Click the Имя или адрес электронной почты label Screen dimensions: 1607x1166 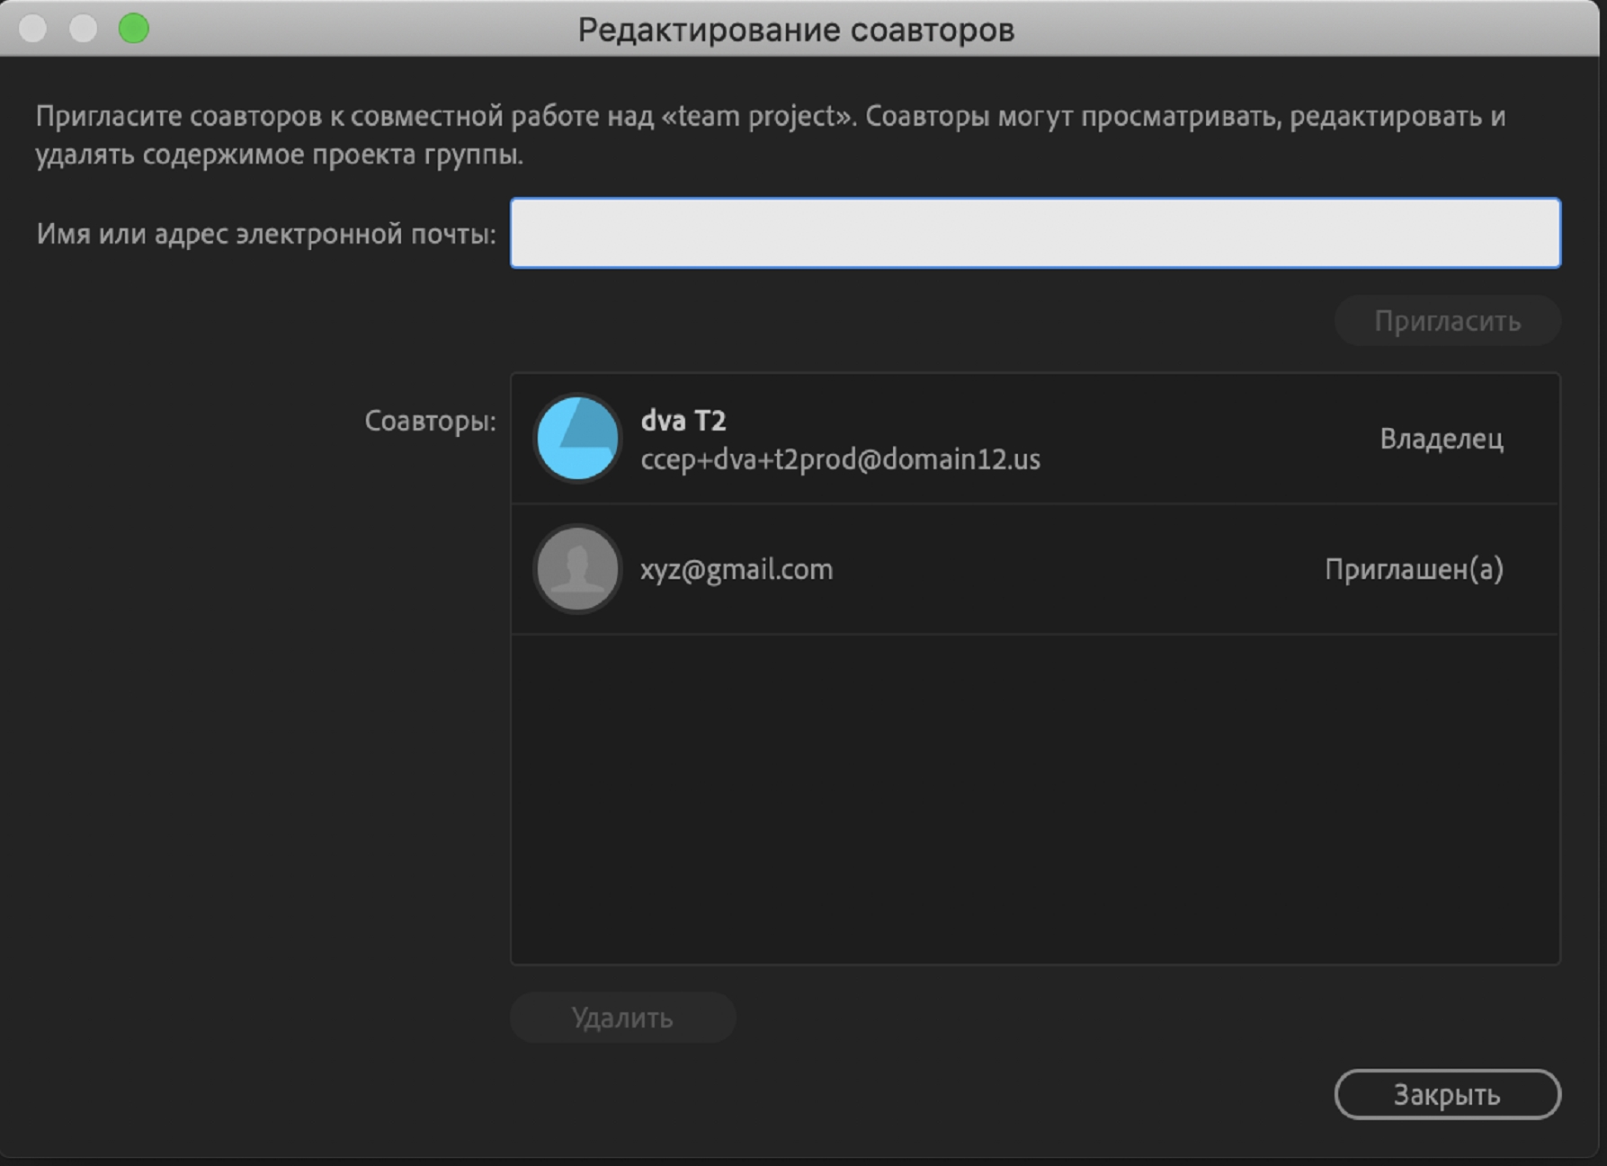point(266,234)
